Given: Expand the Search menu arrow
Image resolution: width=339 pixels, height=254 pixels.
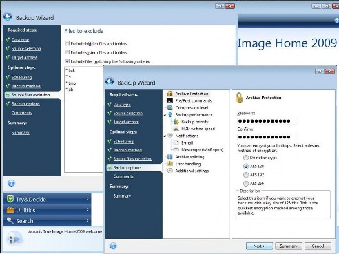Looking at the screenshot, I should (88, 220).
